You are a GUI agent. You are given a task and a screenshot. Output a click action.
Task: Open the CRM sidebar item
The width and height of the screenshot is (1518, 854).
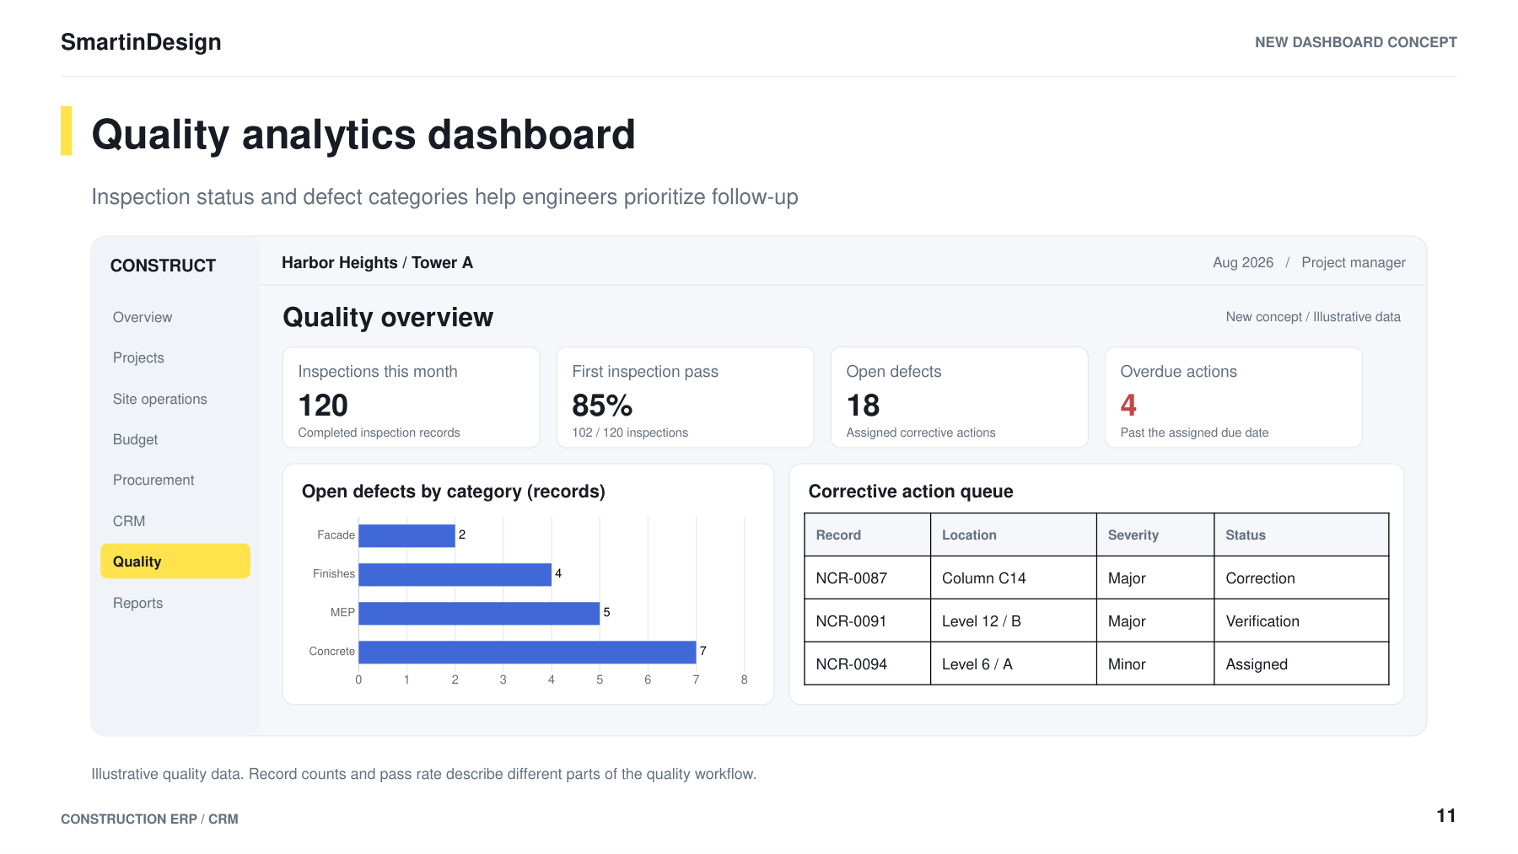pyautogui.click(x=129, y=521)
